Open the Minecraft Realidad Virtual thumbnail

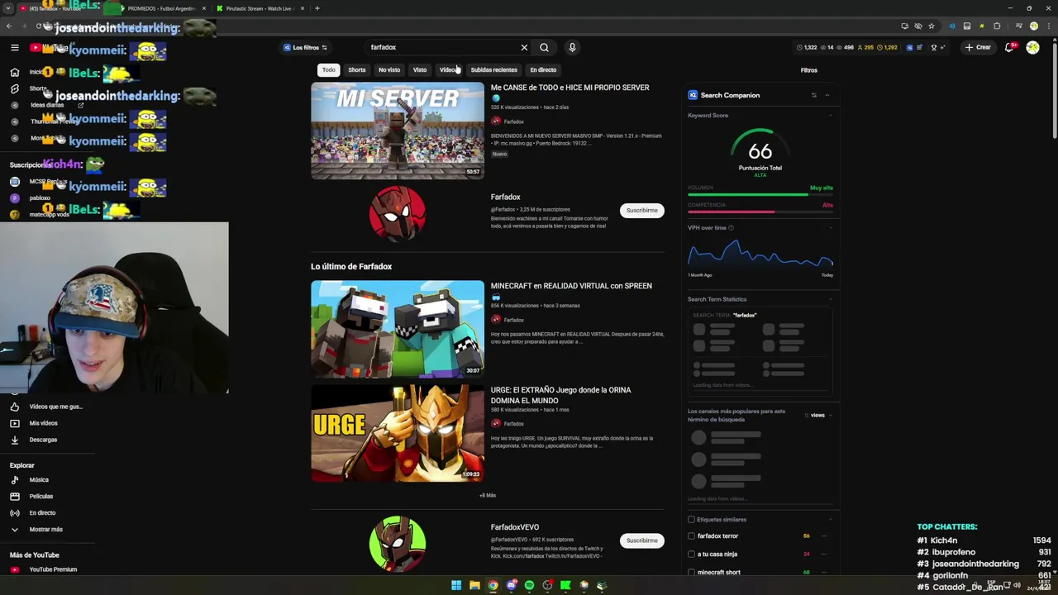pyautogui.click(x=398, y=329)
